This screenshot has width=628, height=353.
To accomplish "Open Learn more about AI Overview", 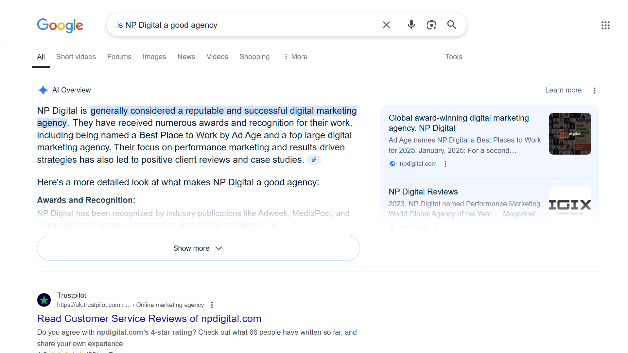I will (x=563, y=90).
